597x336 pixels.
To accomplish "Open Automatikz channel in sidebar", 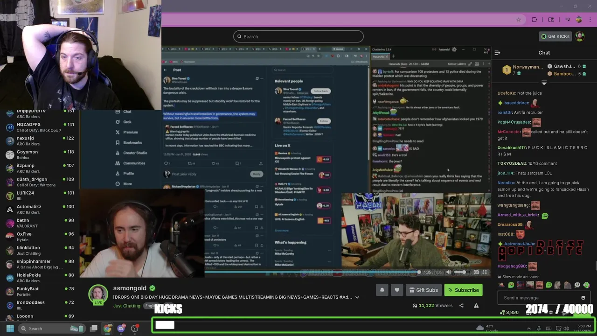I will tap(40, 210).
